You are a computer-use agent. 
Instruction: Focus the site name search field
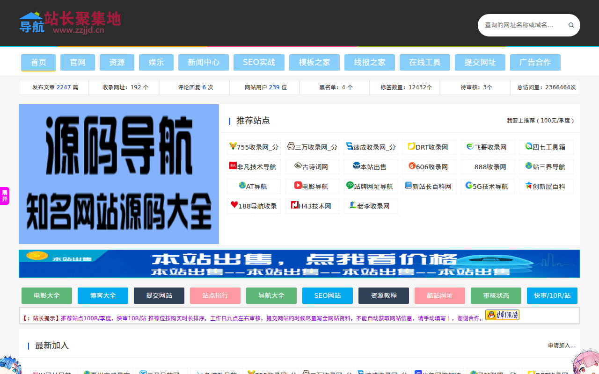click(x=521, y=25)
